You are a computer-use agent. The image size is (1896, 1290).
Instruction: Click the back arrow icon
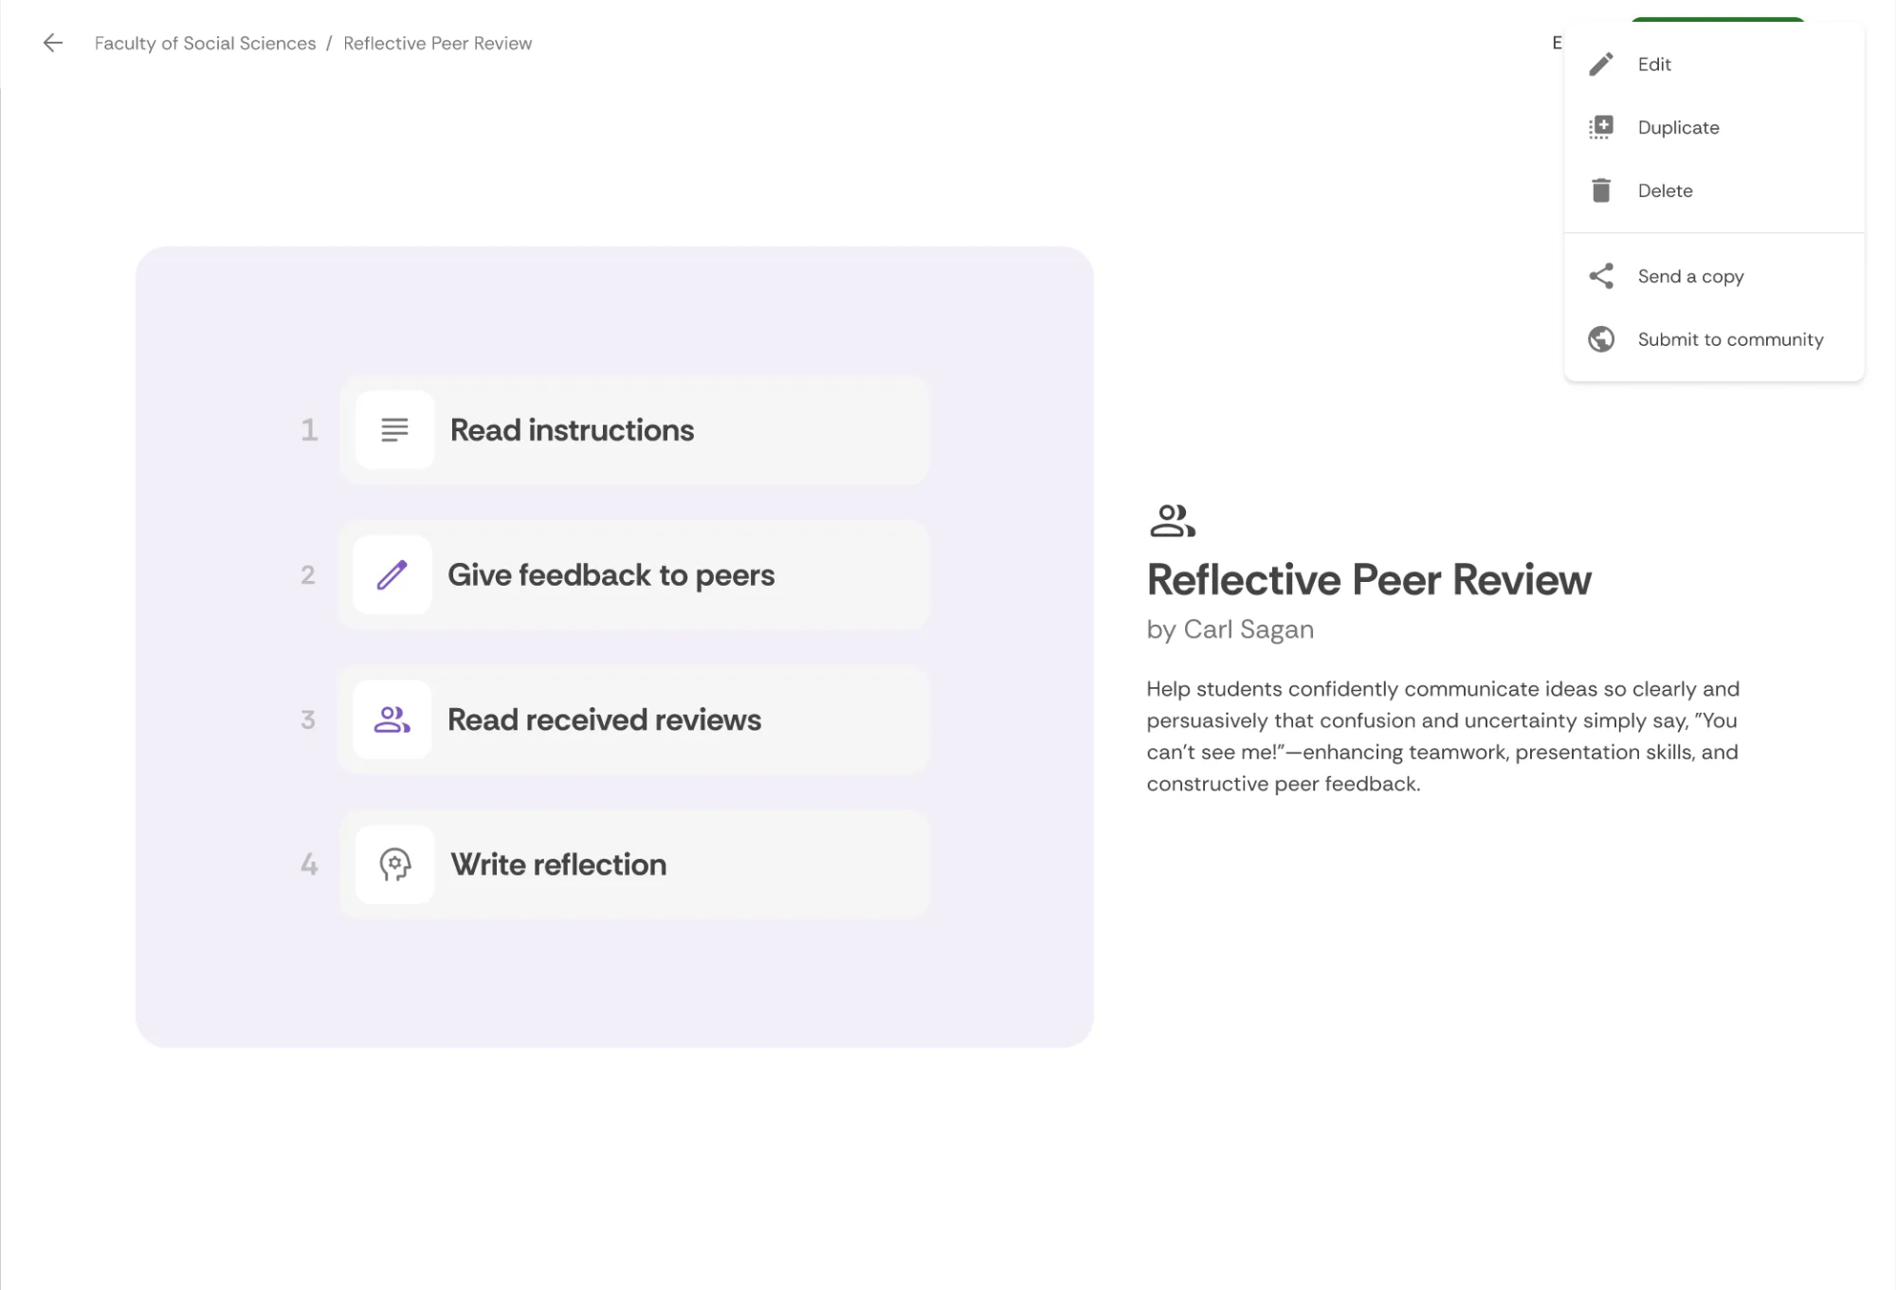(x=53, y=43)
